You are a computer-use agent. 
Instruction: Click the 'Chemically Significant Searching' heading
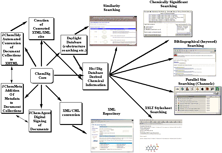tap(169, 4)
